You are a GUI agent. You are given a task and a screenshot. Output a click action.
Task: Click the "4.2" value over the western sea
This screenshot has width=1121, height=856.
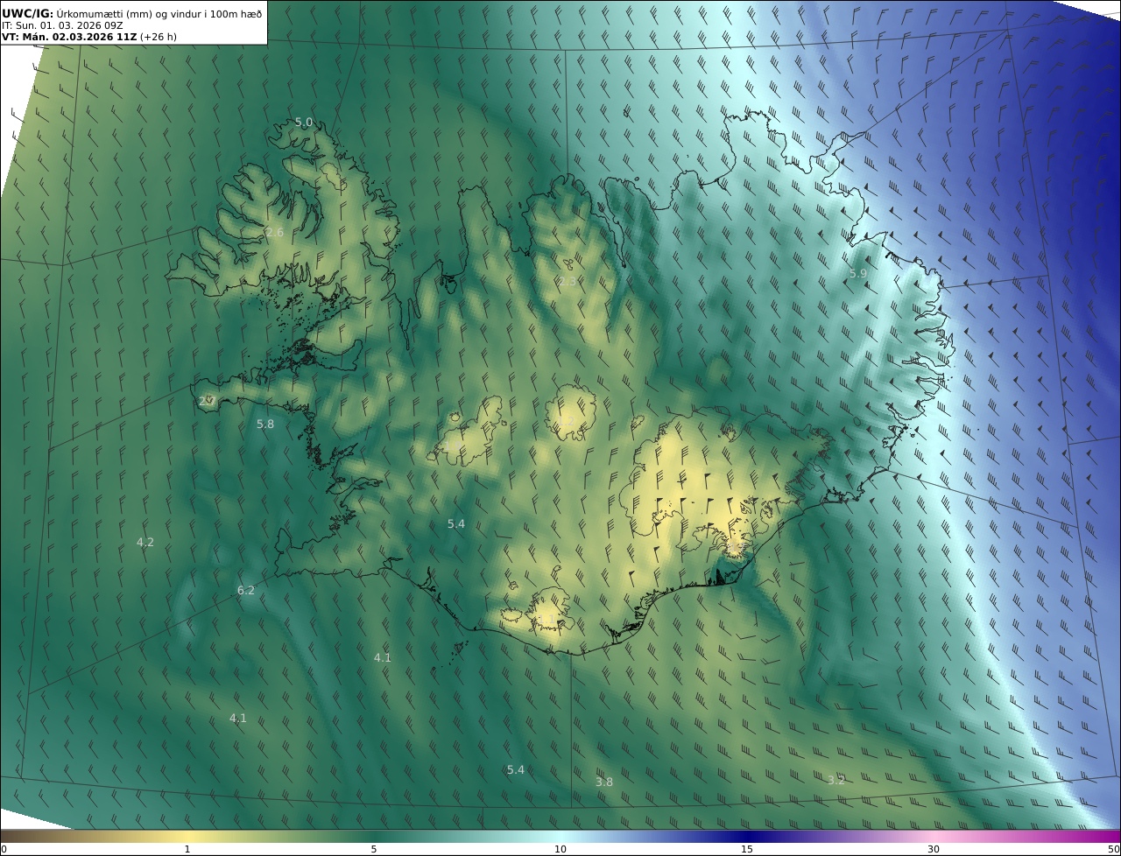click(x=145, y=543)
